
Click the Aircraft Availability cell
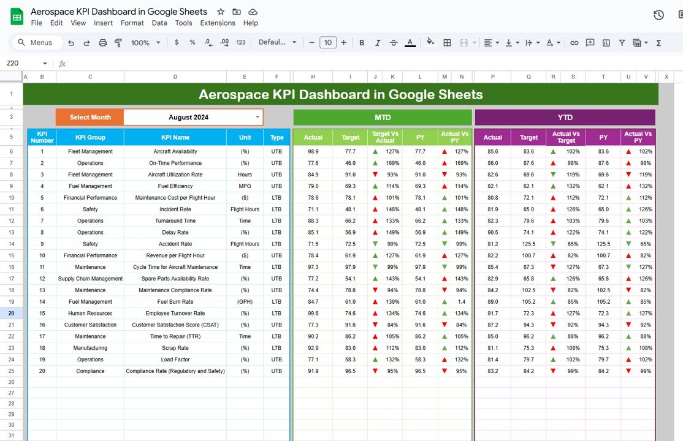175,151
